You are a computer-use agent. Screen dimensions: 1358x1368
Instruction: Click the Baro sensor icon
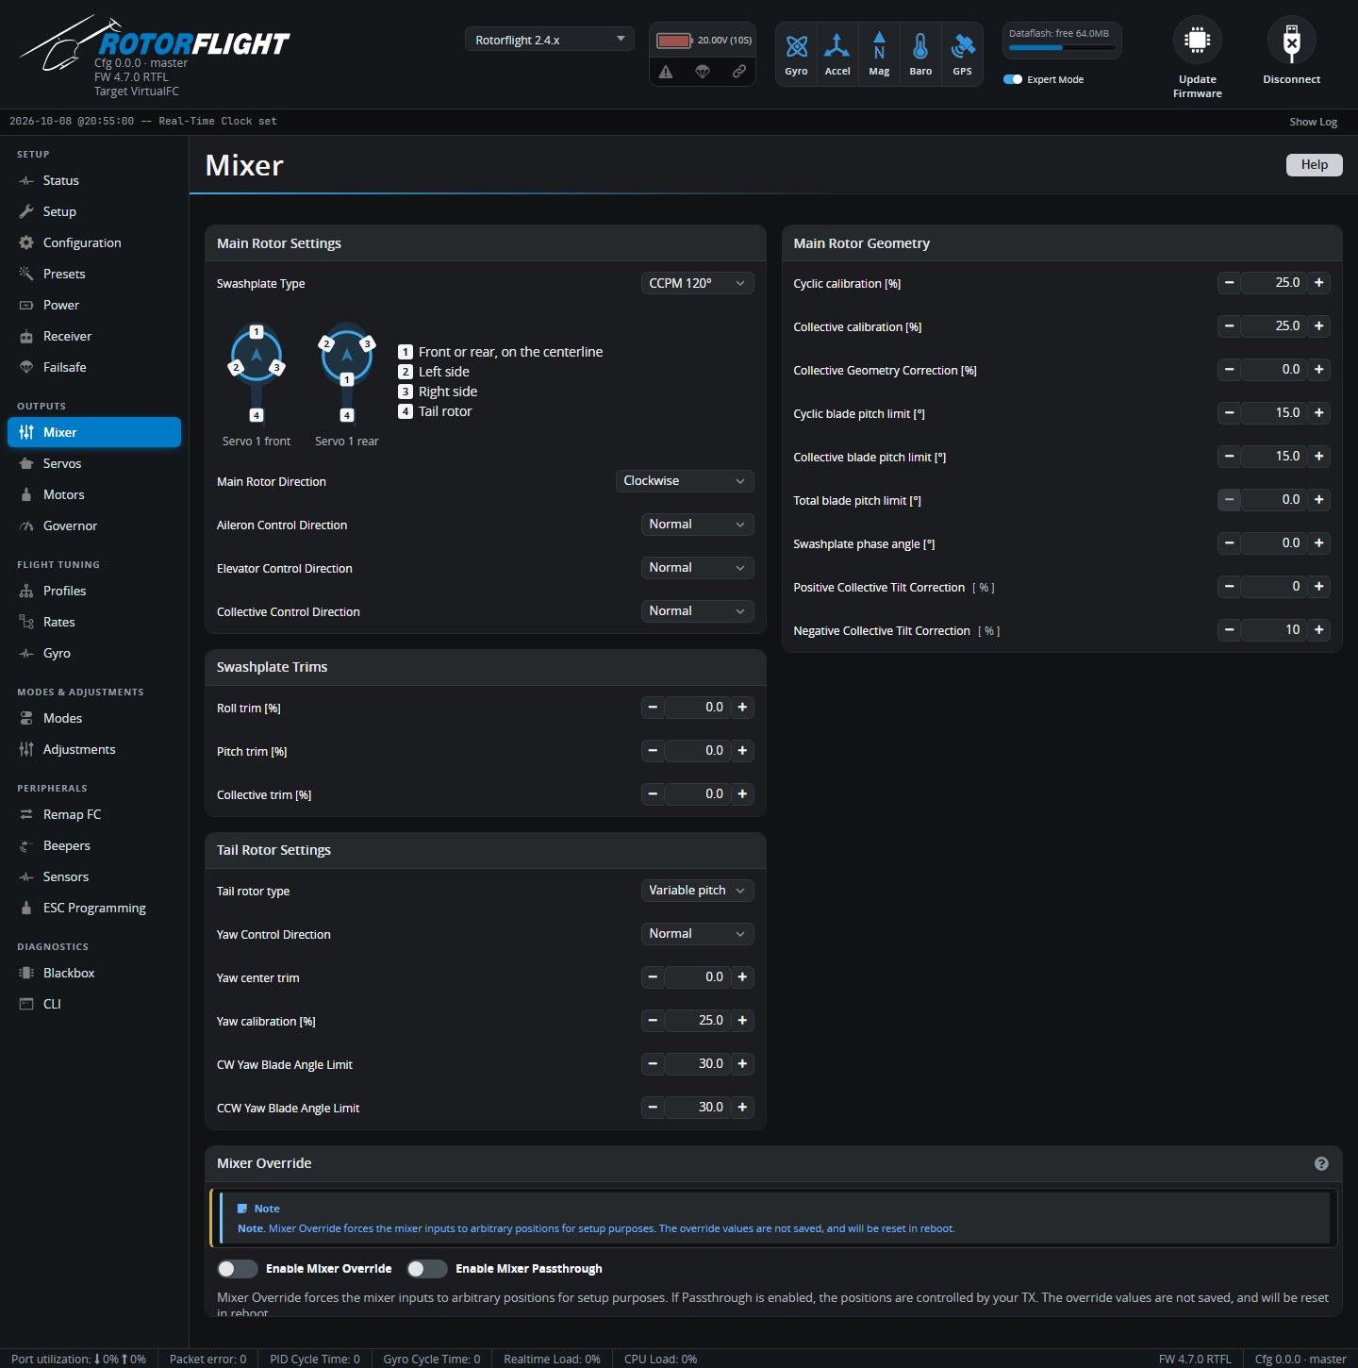pyautogui.click(x=920, y=46)
